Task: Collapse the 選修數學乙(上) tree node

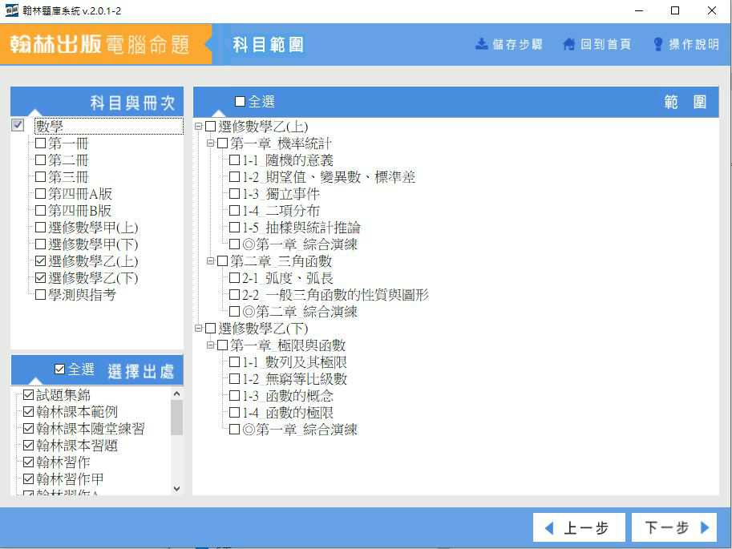Action: (198, 126)
